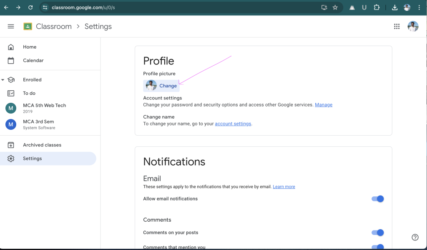Click the Google Classroom logo icon
The height and width of the screenshot is (250, 427).
click(x=28, y=26)
